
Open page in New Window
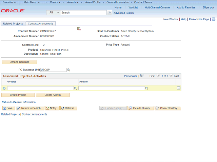point(171,20)
